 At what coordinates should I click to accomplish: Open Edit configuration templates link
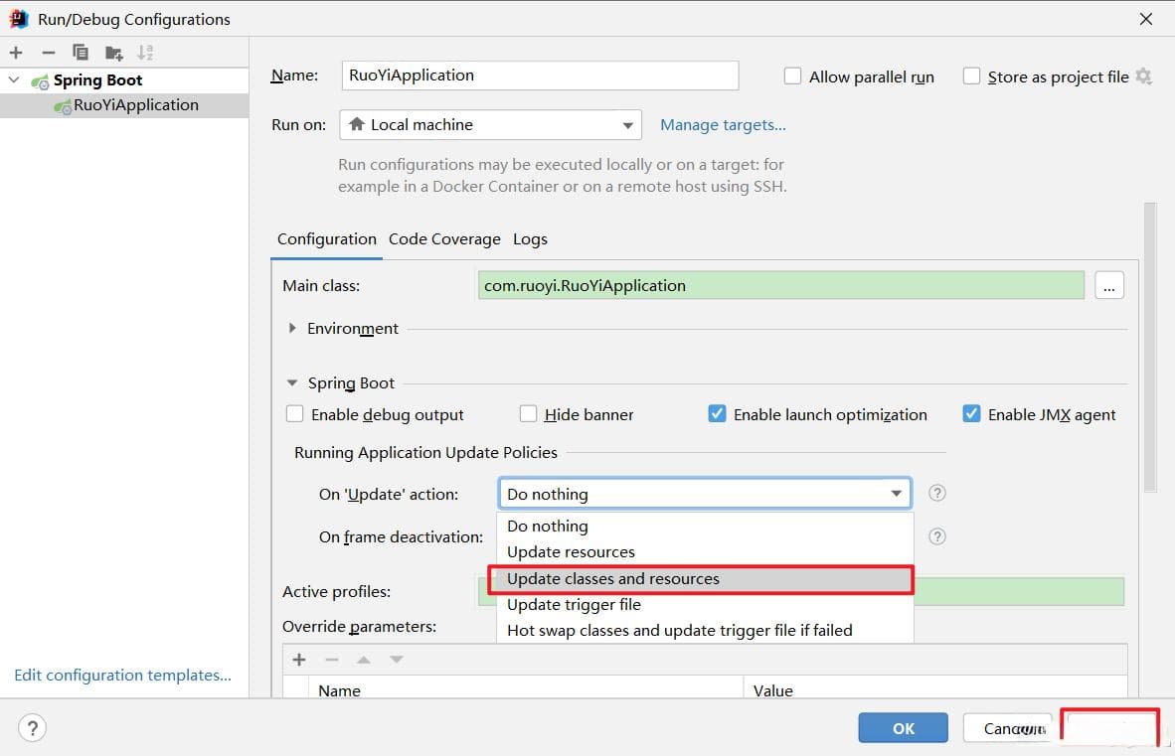(x=123, y=675)
